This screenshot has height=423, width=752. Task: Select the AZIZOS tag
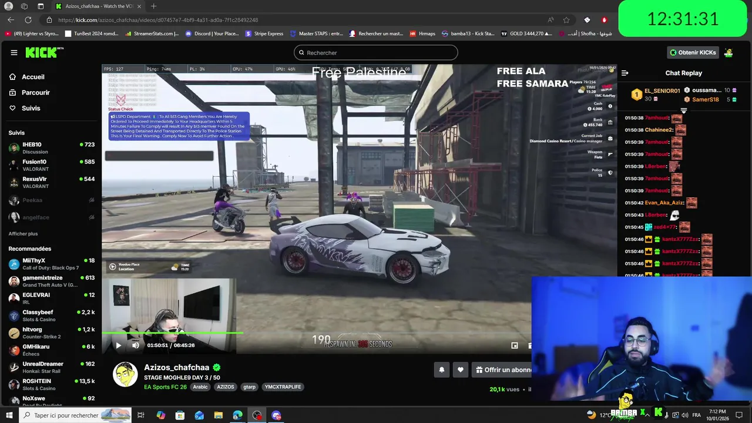click(x=225, y=387)
